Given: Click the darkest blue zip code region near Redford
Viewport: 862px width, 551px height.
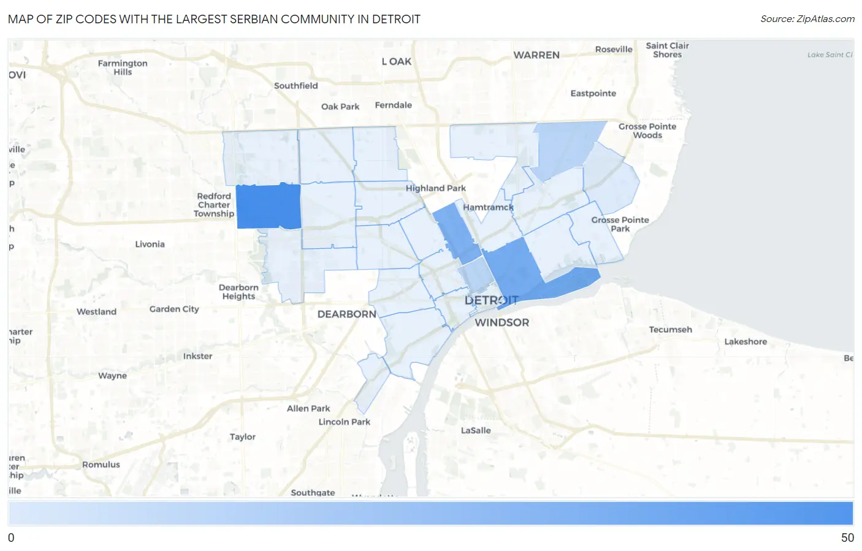Looking at the screenshot, I should (269, 207).
